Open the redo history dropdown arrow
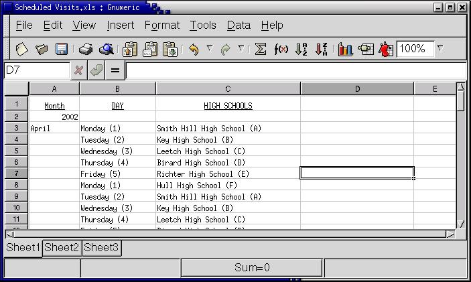The height and width of the screenshot is (282, 471). click(x=241, y=48)
